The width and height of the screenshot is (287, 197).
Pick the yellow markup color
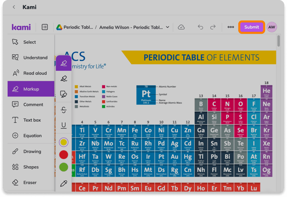click(x=64, y=142)
